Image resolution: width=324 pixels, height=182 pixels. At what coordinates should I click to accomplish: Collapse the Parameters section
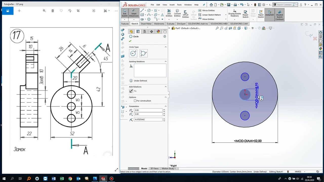[x=166, y=106]
